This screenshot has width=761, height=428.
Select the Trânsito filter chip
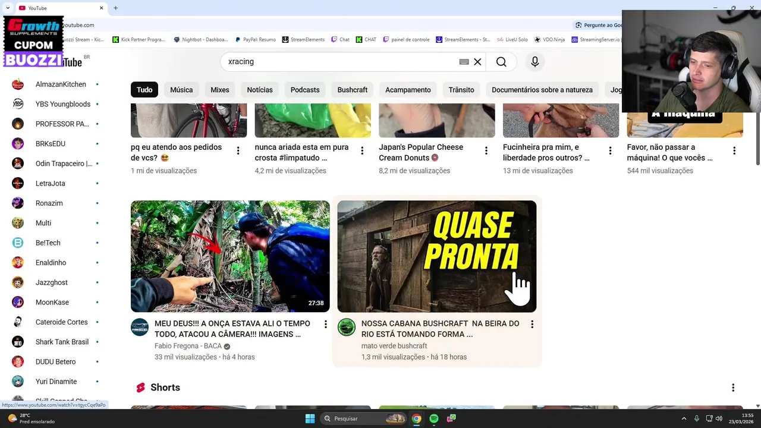[x=461, y=90]
